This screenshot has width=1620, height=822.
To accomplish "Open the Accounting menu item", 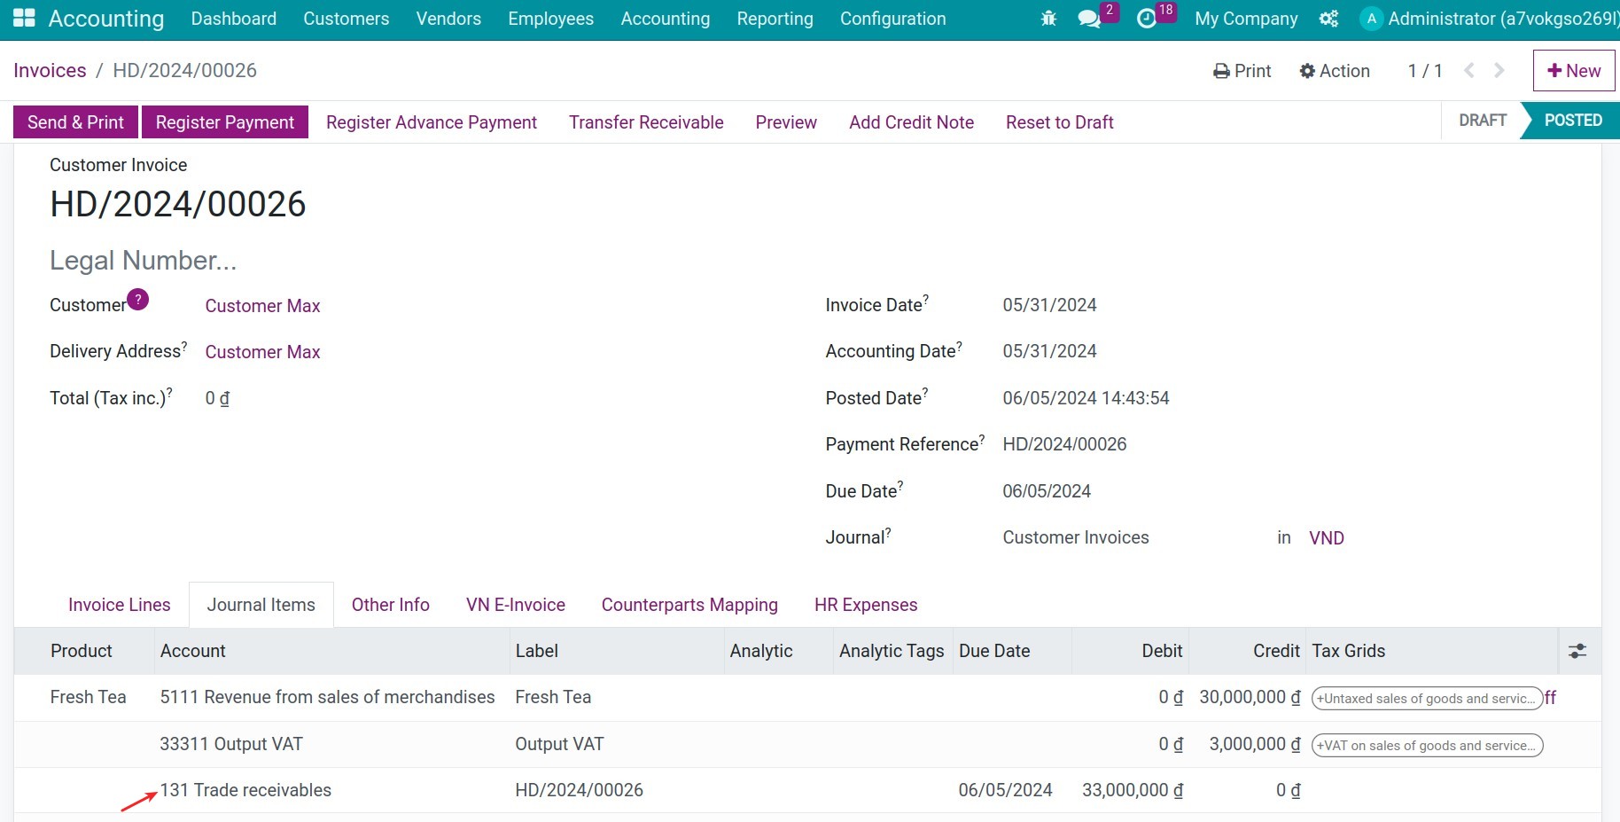I will pyautogui.click(x=666, y=19).
